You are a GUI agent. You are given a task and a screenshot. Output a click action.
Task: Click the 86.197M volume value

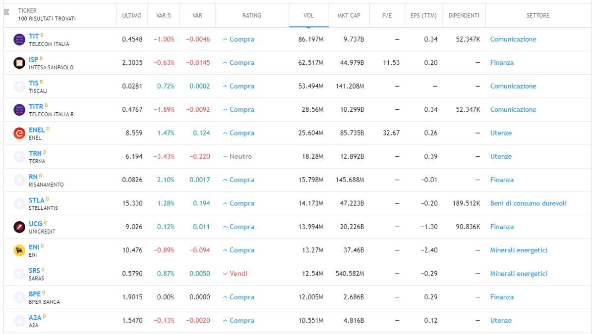pyautogui.click(x=311, y=40)
